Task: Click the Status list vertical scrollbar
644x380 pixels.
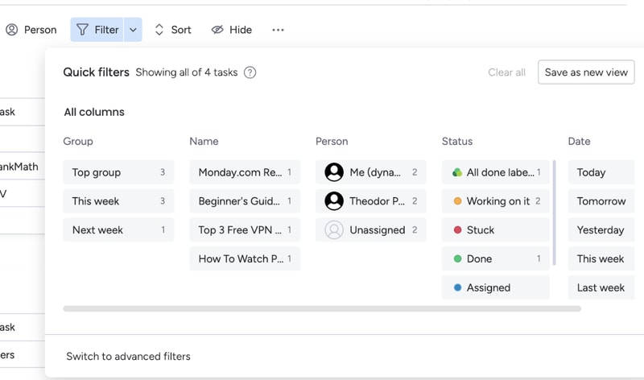Action: tap(554, 213)
